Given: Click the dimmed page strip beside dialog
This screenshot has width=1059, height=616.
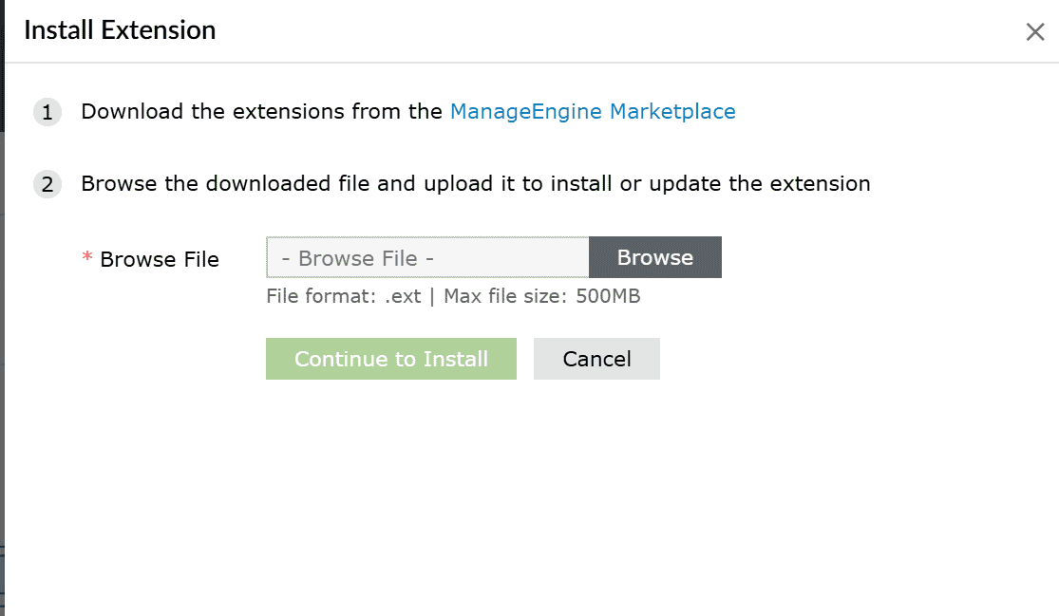Looking at the screenshot, I should (x=2, y=380).
